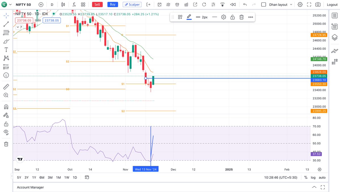
Task: Activate the zoom in tool
Action: (6, 95)
